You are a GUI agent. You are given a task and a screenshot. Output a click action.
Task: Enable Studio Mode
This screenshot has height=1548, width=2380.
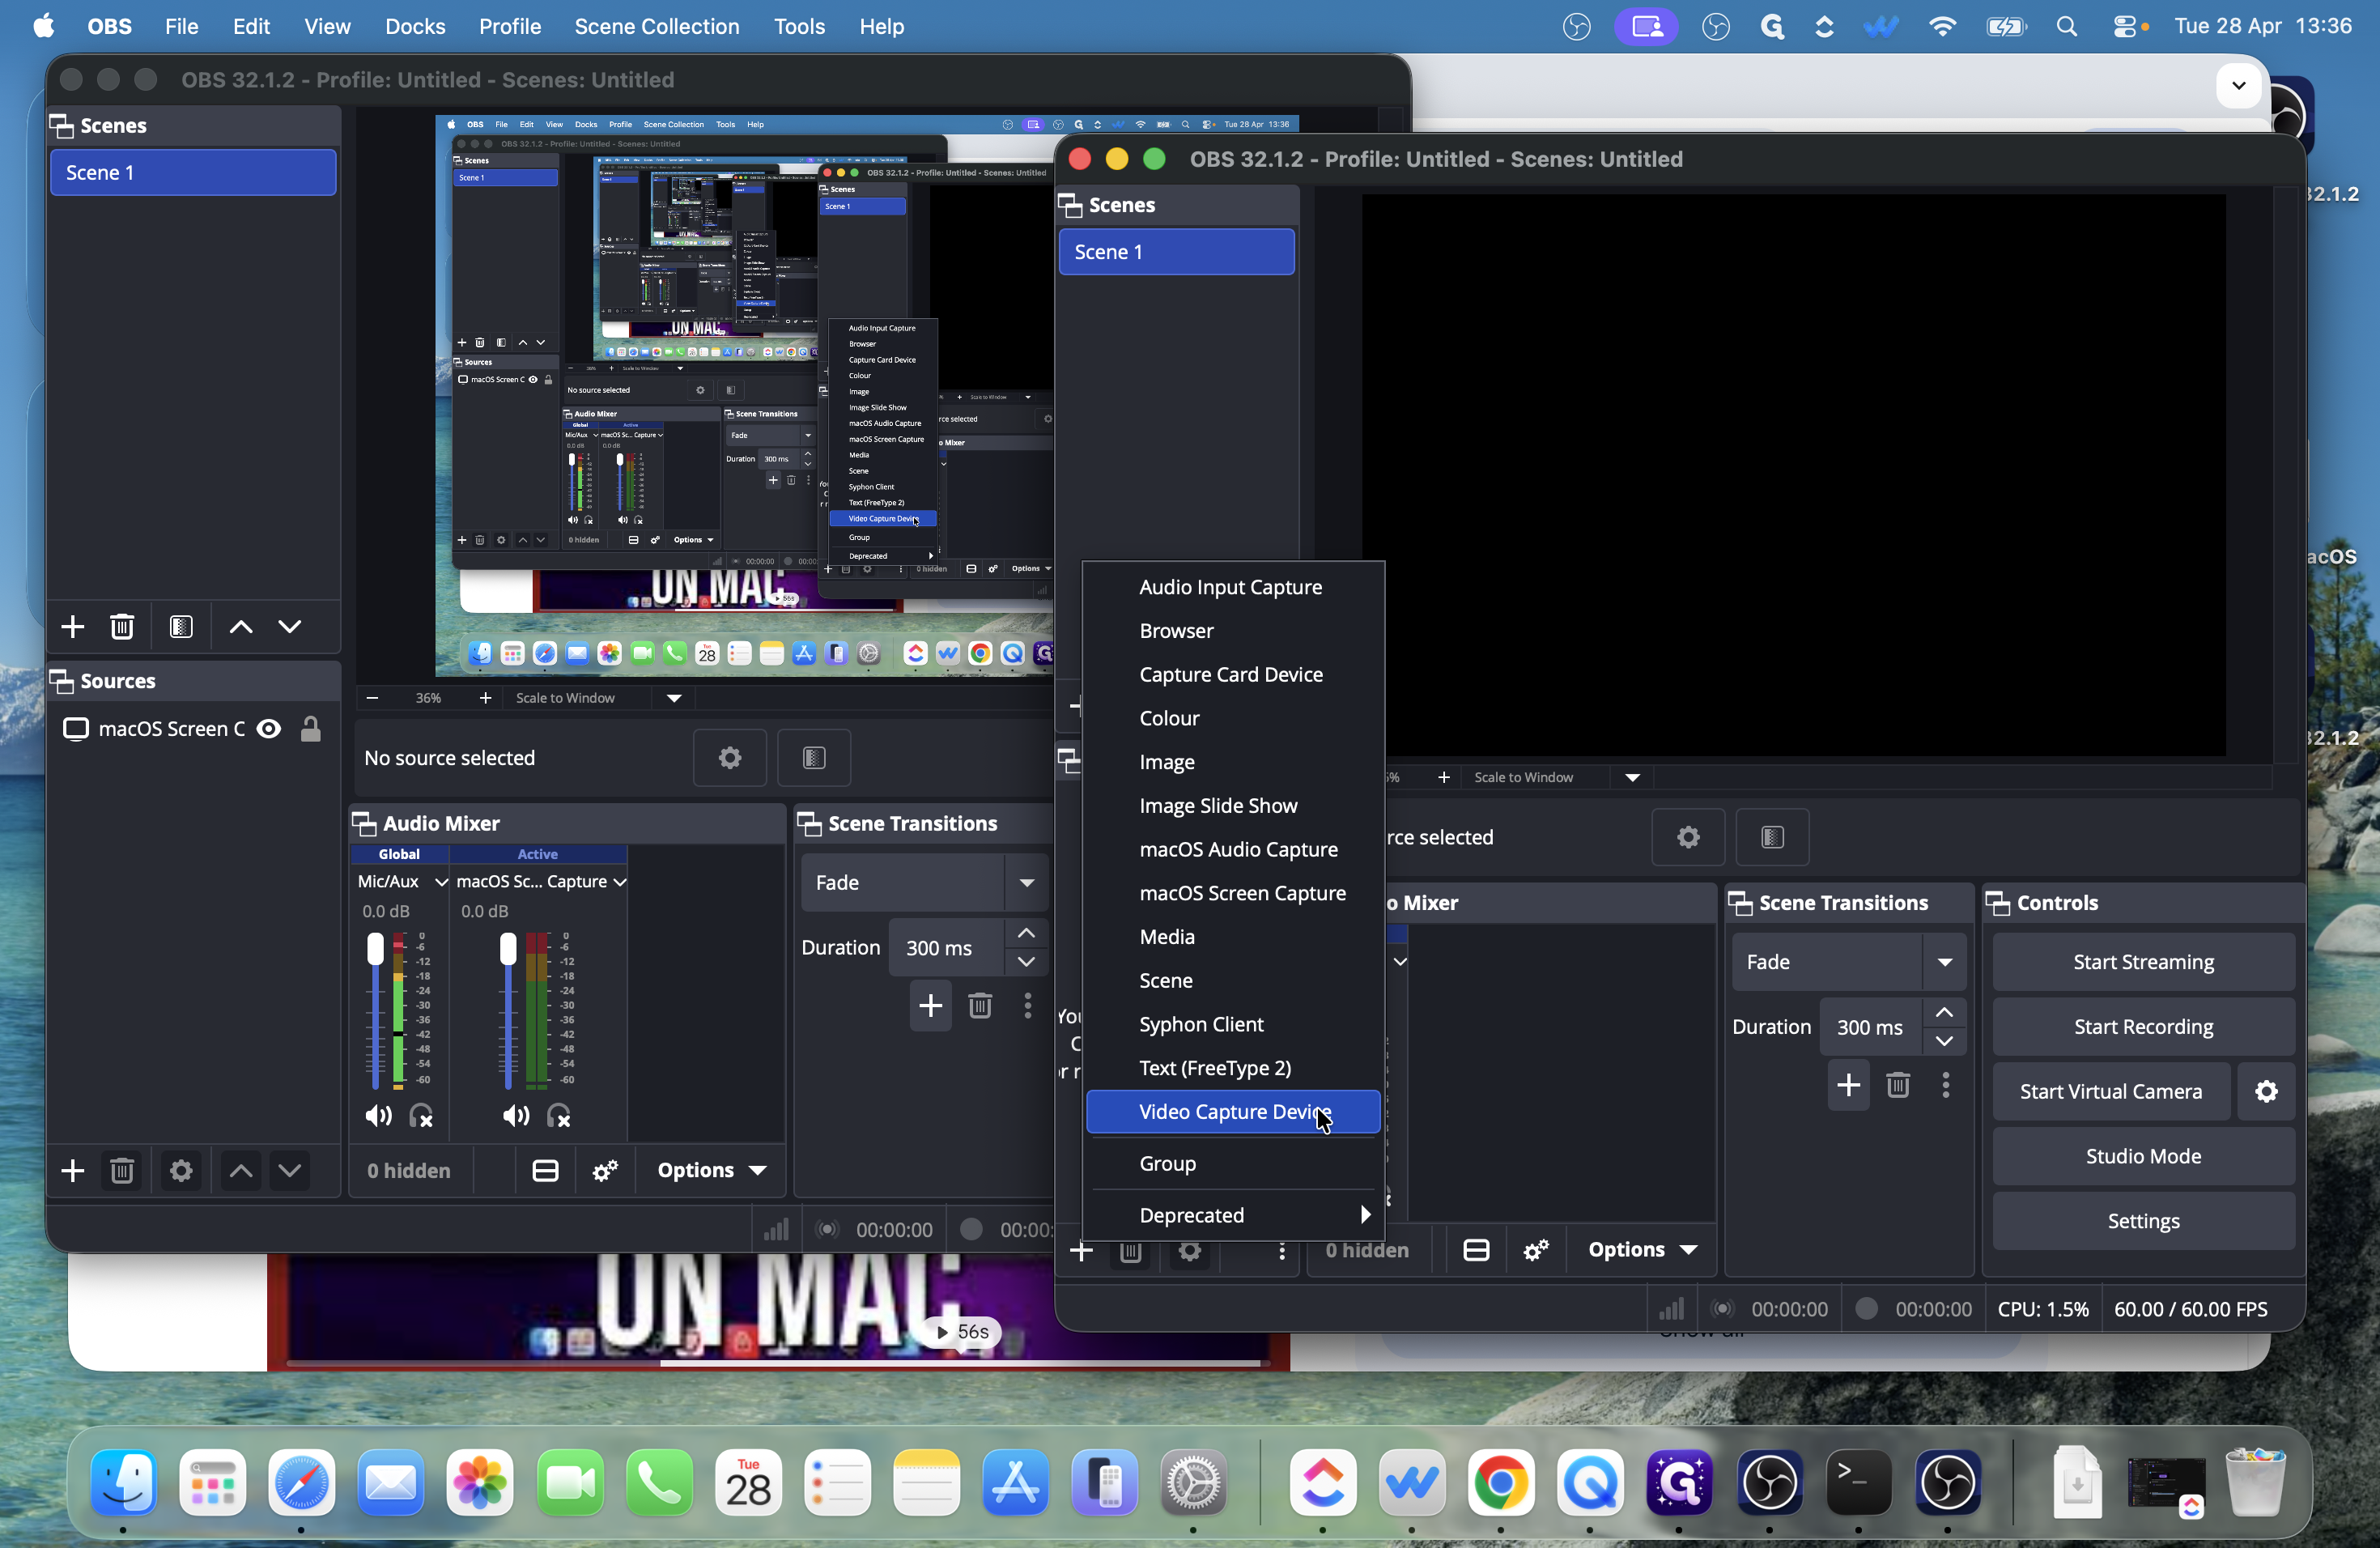coord(2143,1156)
